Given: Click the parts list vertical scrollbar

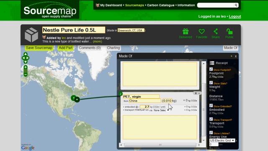Looking at the screenshot, I should pos(204,109).
